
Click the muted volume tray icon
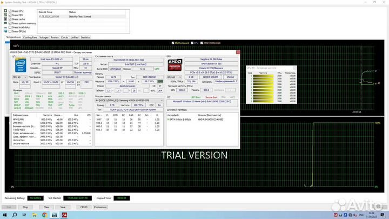(x=355, y=215)
